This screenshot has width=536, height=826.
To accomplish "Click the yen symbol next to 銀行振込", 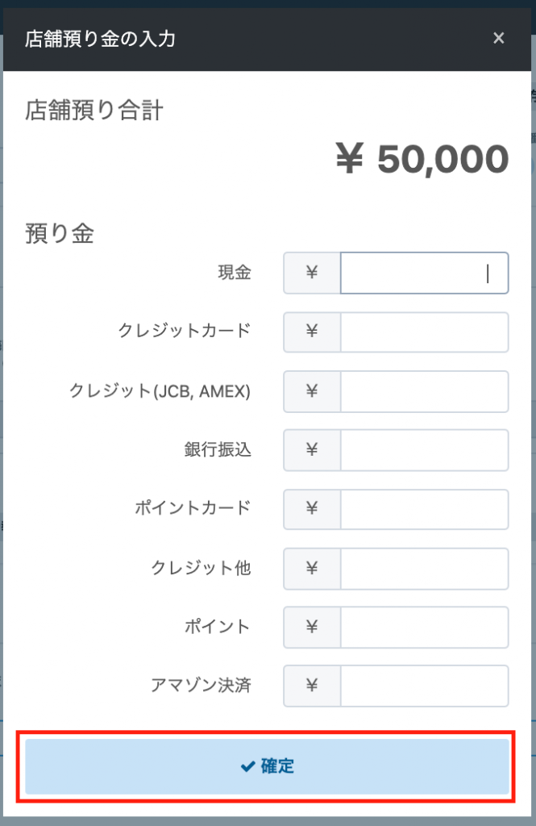I will (312, 450).
